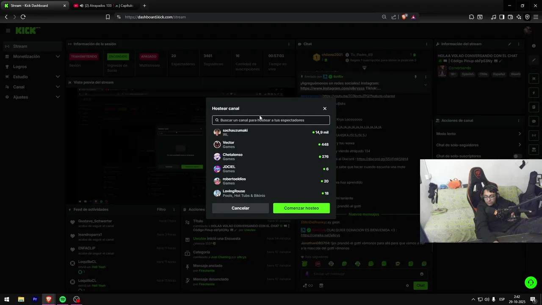Click LovingRouse's avatar thumbnail
Image resolution: width=542 pixels, height=305 pixels.
coord(217,193)
